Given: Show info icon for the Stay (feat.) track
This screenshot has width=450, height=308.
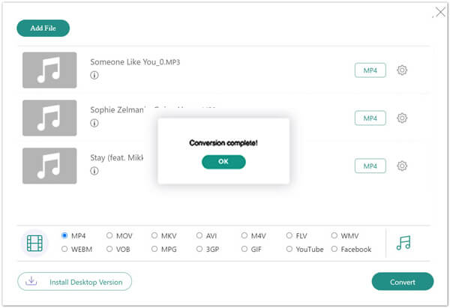Looking at the screenshot, I should coord(94,171).
